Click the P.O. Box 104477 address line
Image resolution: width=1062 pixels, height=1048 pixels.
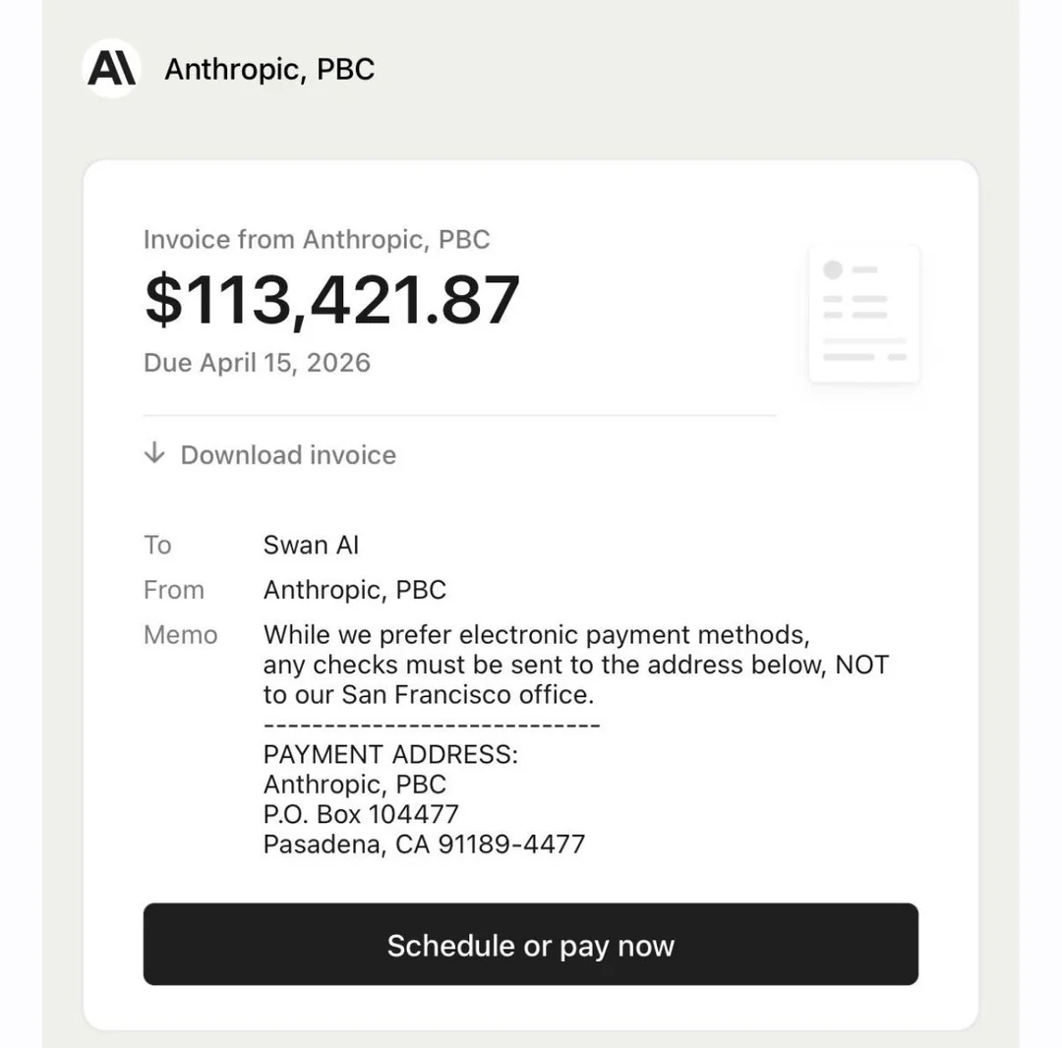(x=361, y=814)
